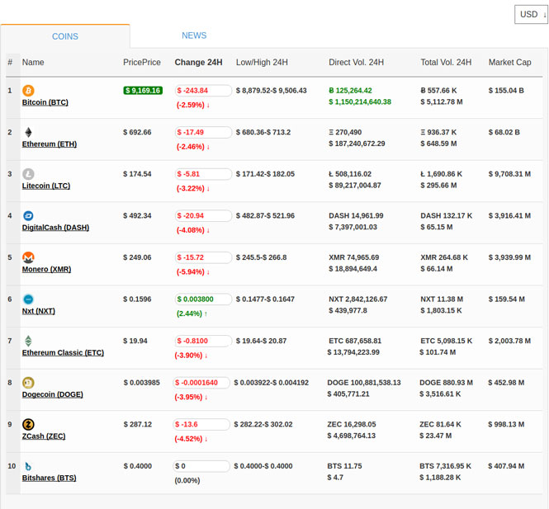Click the Monero orange M icon
Viewport: 549px width, 509px height.
[x=28, y=257]
